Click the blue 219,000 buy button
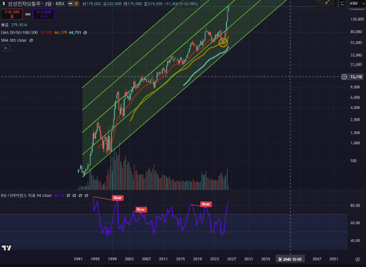 (43, 14)
